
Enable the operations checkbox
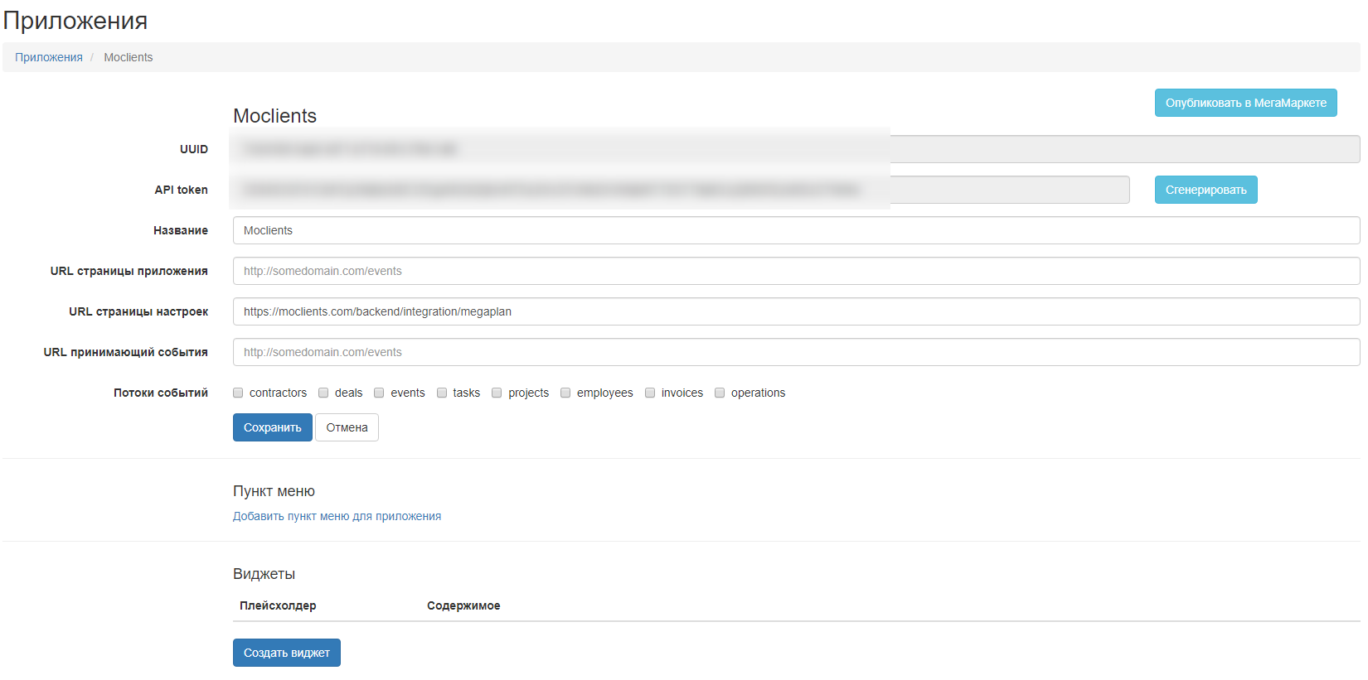pyautogui.click(x=720, y=393)
